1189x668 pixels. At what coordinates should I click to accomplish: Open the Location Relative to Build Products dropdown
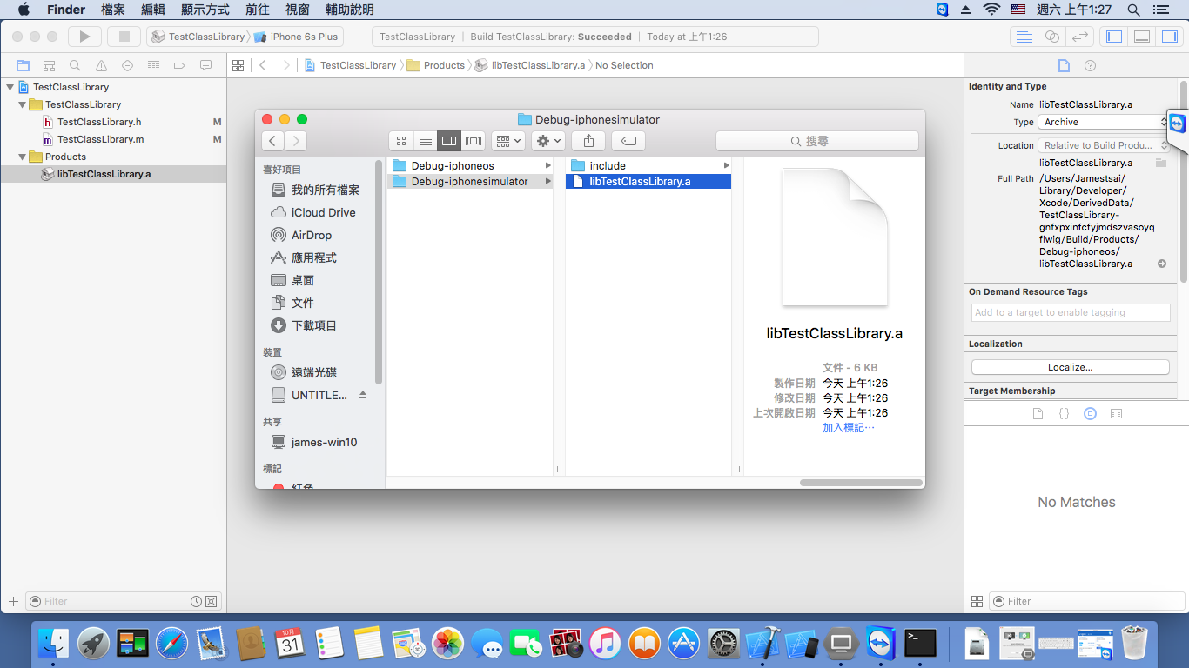(x=1103, y=145)
